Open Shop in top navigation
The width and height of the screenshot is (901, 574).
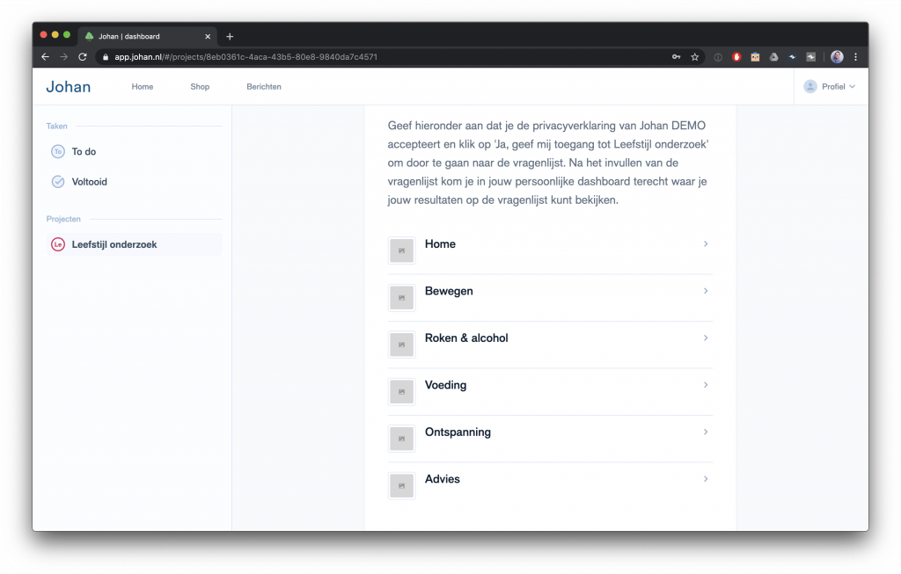point(200,87)
